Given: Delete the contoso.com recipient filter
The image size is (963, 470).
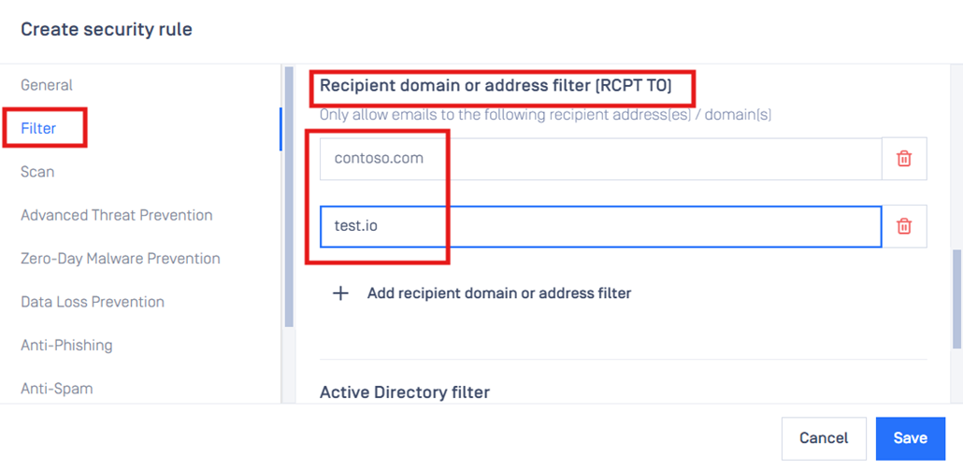Looking at the screenshot, I should tap(904, 159).
